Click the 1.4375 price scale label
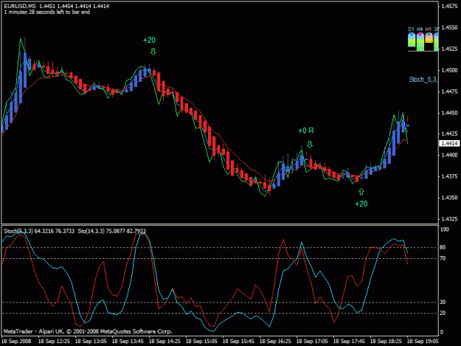Image resolution: width=461 pixels, height=346 pixels. coord(449,176)
